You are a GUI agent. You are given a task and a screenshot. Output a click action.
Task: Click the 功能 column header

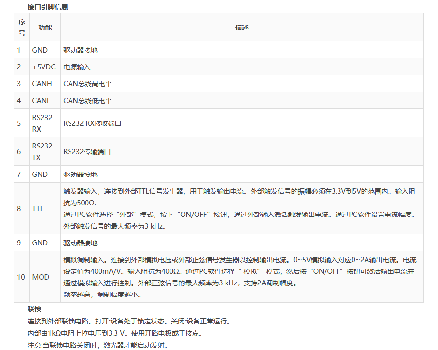45,27
